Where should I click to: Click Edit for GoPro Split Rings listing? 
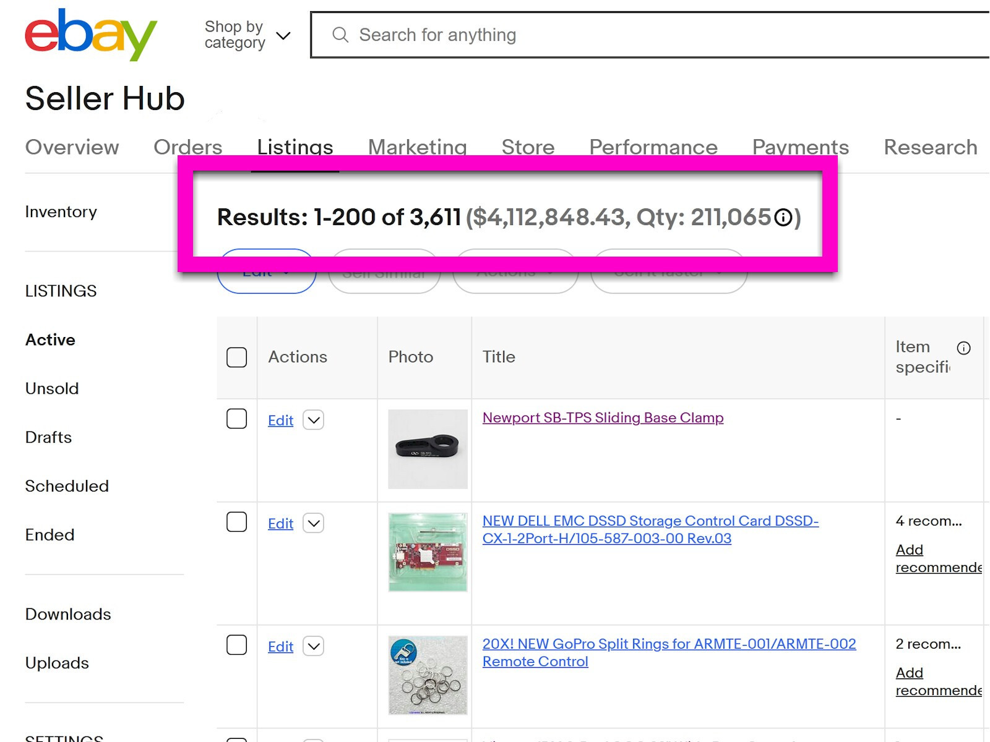[280, 647]
